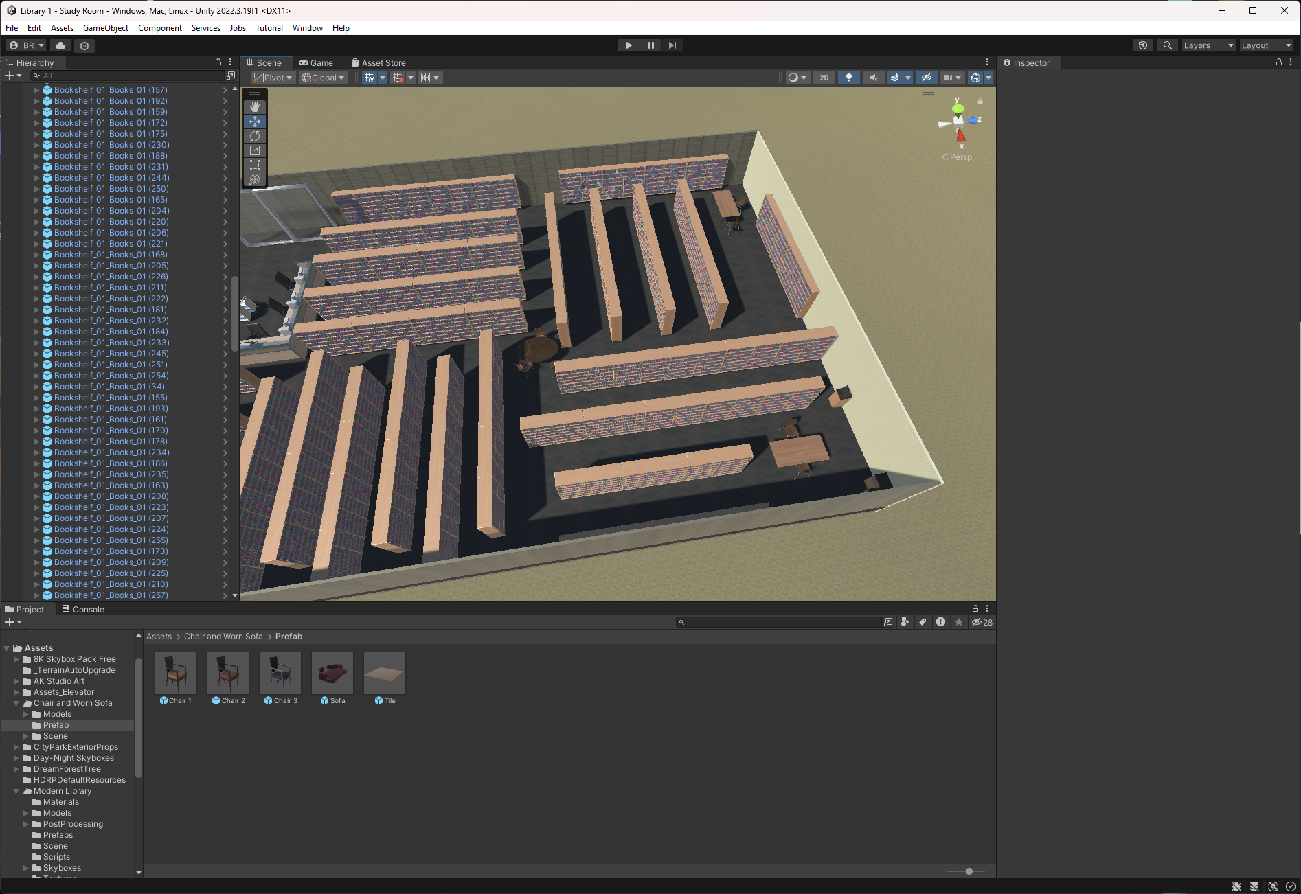Select the Move tool in scene toolbar
This screenshot has height=894, width=1301.
[x=255, y=122]
